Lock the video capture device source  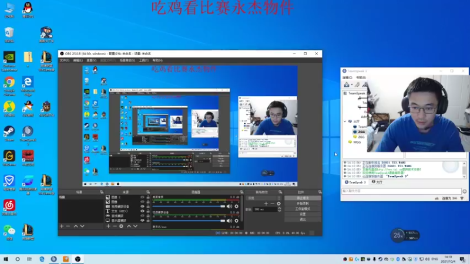coord(148,207)
